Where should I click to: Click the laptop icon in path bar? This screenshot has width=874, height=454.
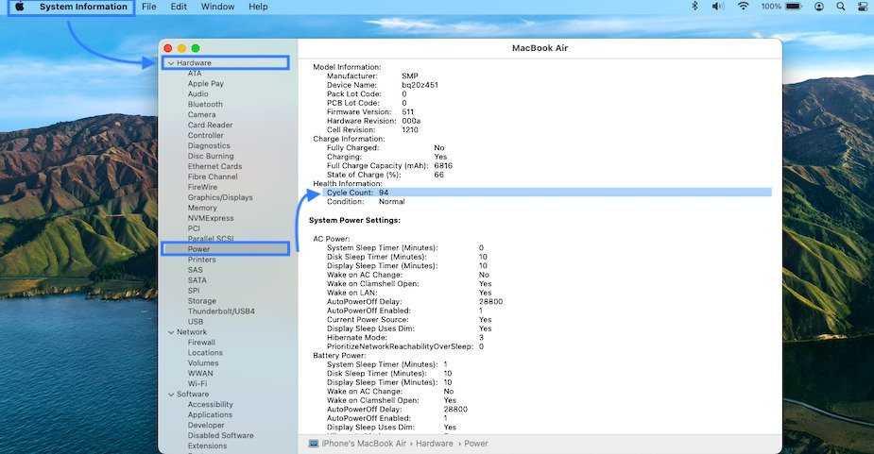click(314, 443)
